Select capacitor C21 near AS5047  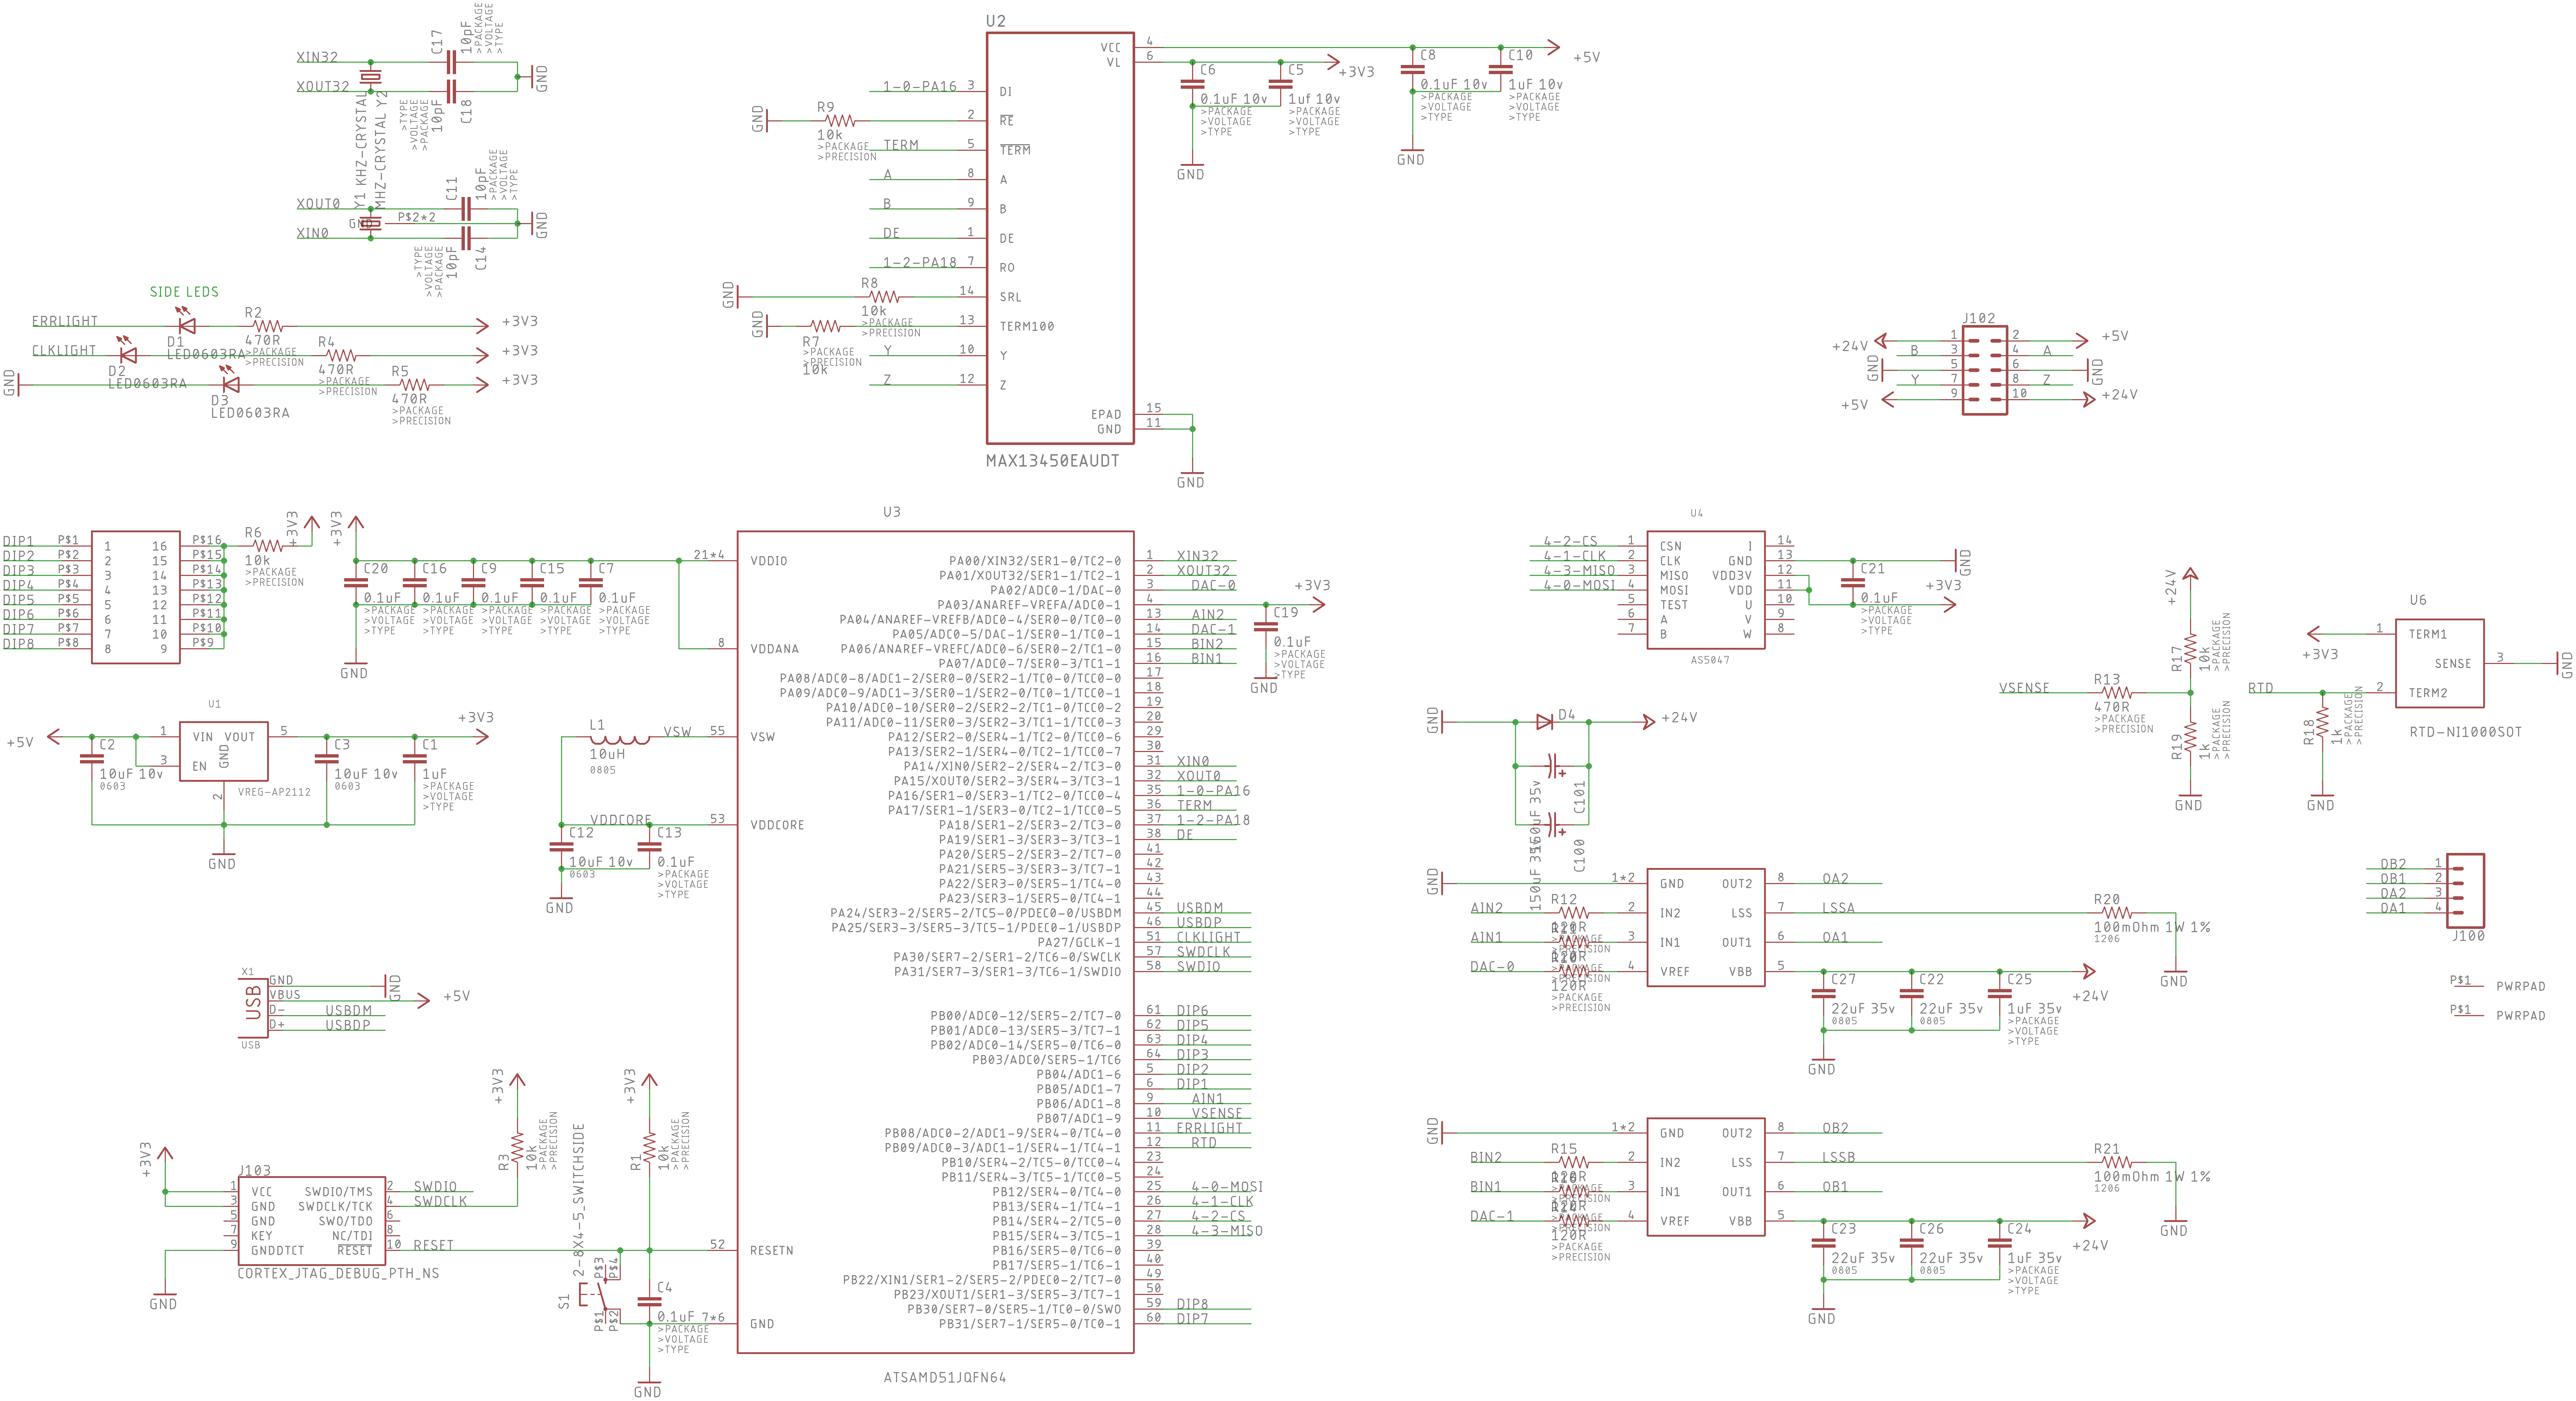point(1852,582)
